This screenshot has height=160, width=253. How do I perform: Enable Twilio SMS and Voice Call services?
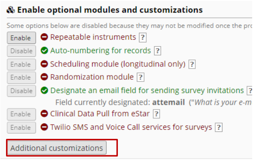click(22, 128)
